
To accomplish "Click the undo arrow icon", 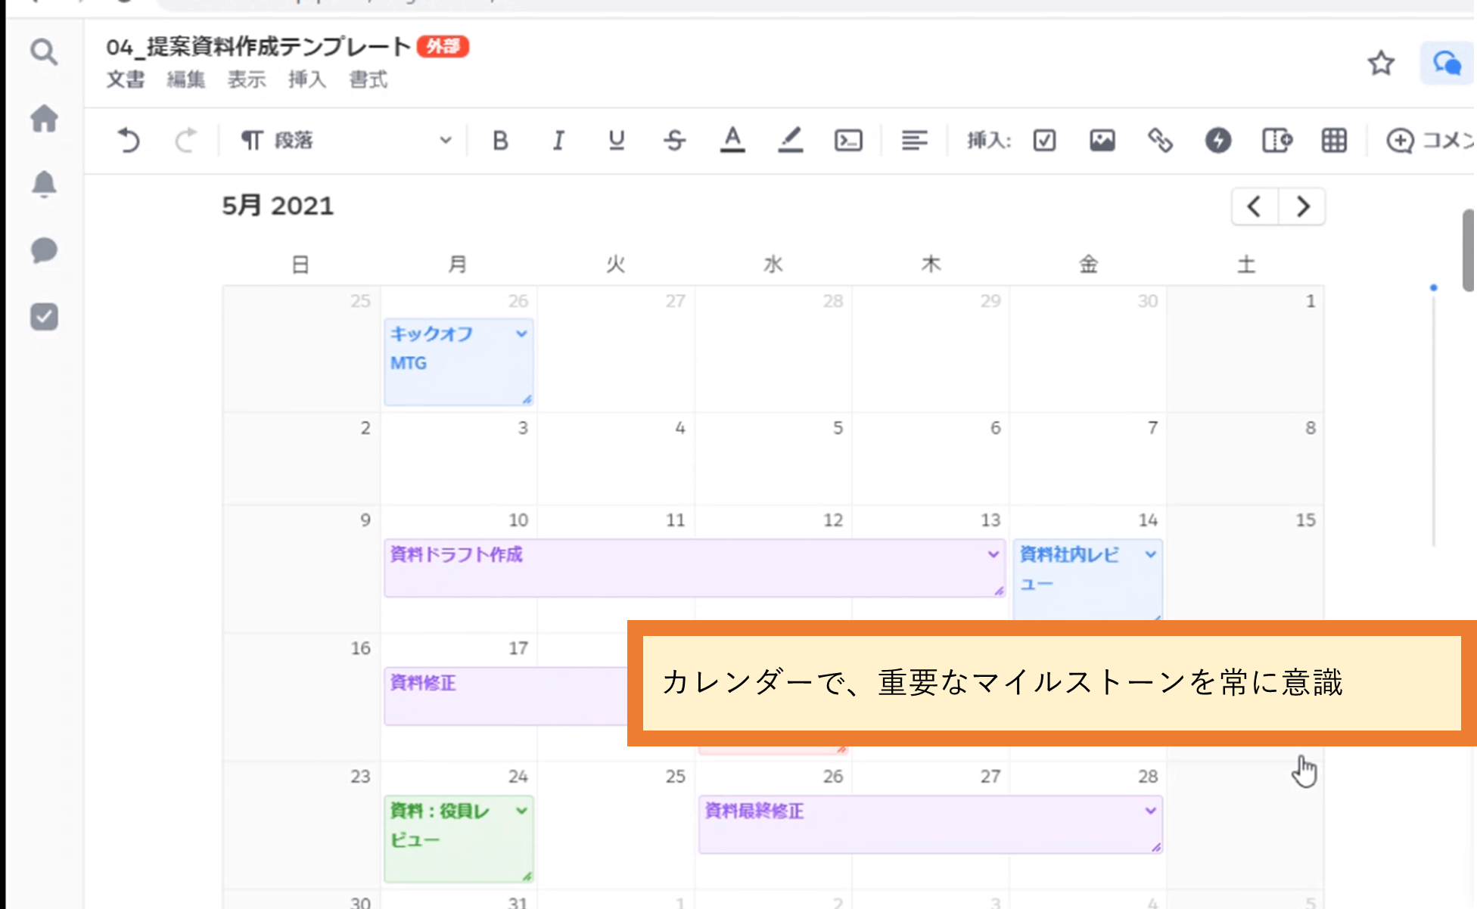I will 129,141.
